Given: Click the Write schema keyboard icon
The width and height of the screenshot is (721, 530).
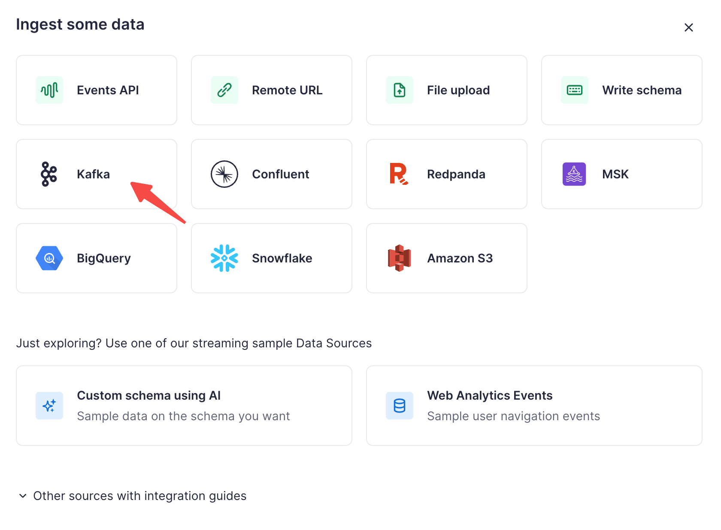Looking at the screenshot, I should (x=575, y=90).
